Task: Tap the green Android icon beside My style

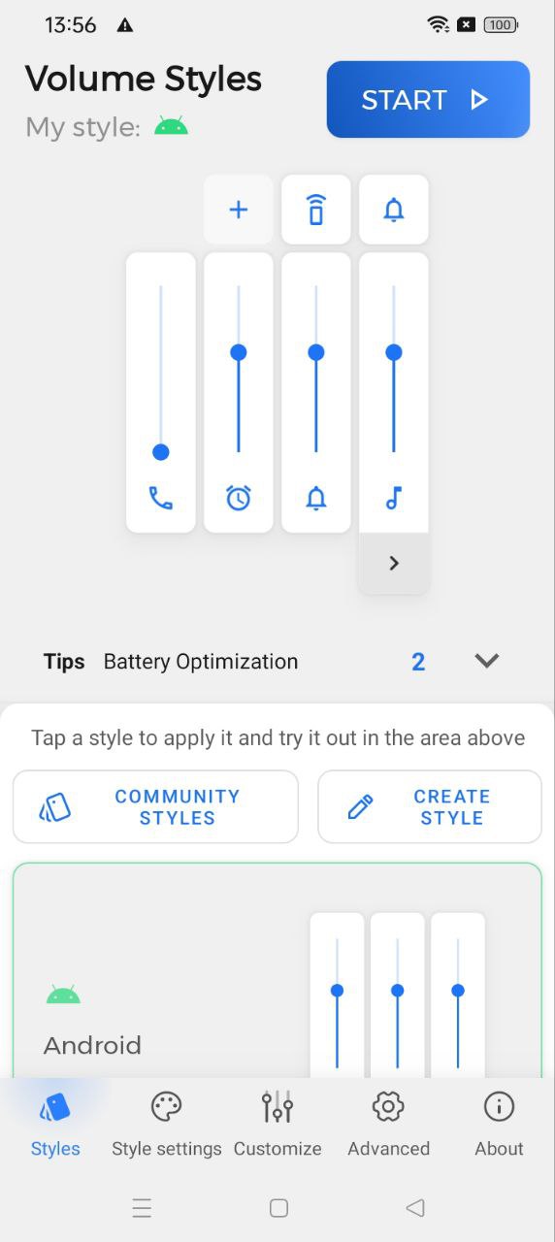Action: tap(171, 126)
